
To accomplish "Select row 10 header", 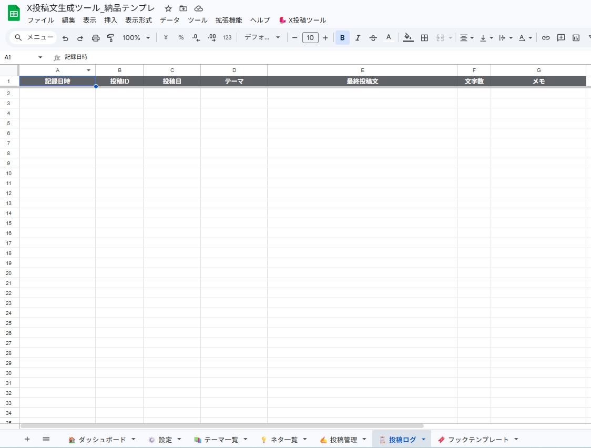I will pos(9,174).
